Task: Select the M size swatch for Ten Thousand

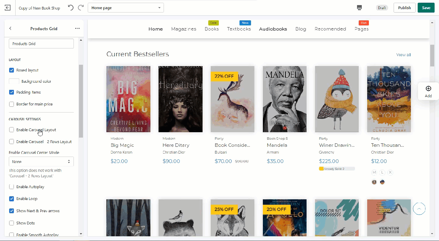Action: [374, 172]
